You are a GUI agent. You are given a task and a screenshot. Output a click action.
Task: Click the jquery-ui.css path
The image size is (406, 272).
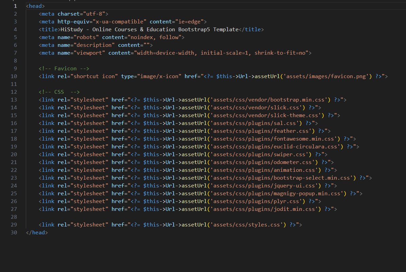click(264, 185)
